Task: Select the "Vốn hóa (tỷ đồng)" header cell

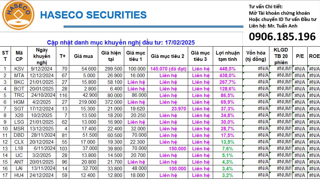Action: coord(256,56)
